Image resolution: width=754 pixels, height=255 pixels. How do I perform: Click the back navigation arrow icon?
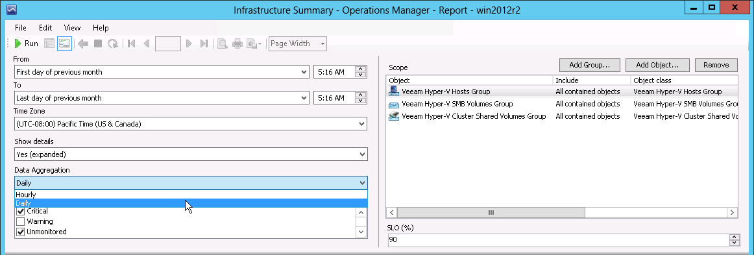82,43
